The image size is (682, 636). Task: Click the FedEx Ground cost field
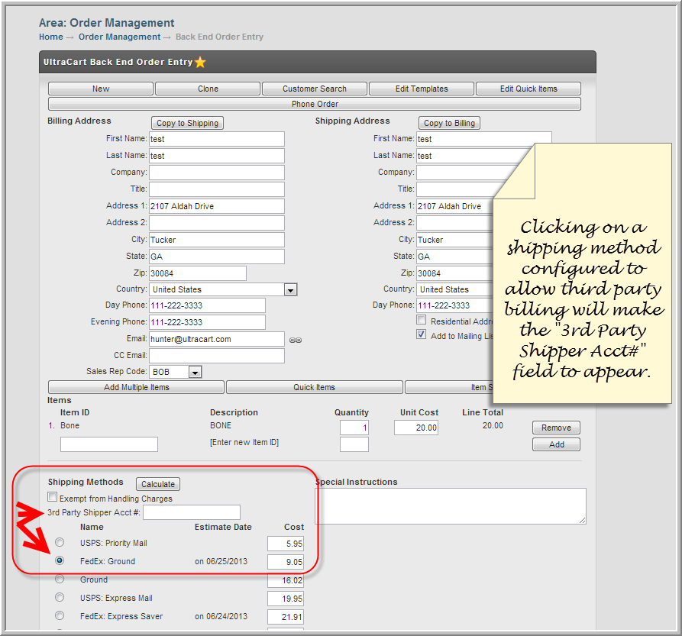tap(286, 562)
